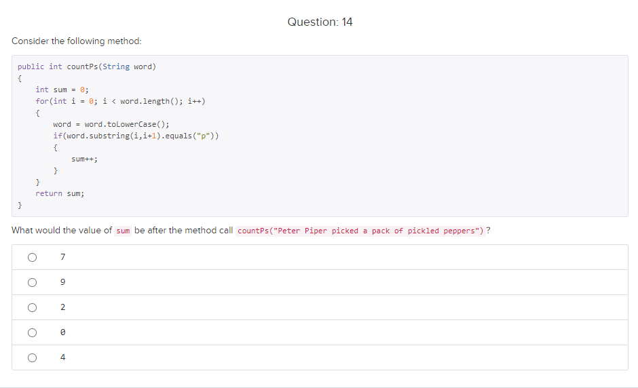638x388 pixels.
Task: Click the 'return sum;' code line
Action: (x=60, y=193)
